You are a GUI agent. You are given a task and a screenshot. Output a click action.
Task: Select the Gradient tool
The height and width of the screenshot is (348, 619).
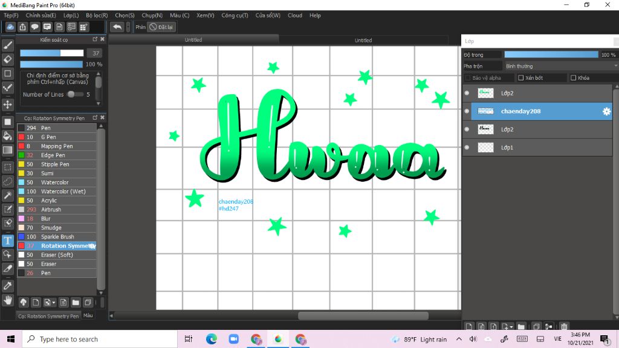[x=7, y=150]
